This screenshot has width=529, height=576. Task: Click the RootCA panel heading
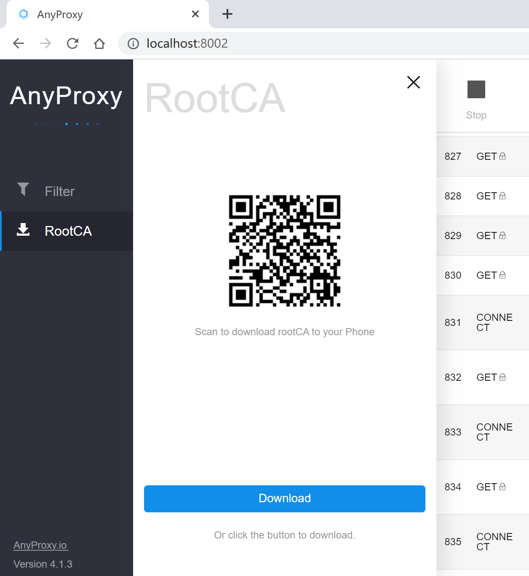tap(215, 99)
